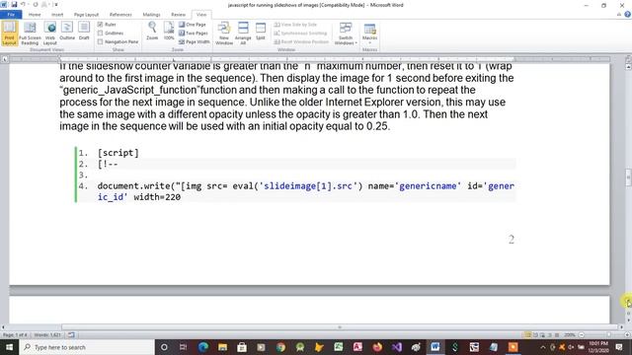Image resolution: width=632 pixels, height=355 pixels.
Task: Click the tab selector at ruler's left
Action: 4,59
